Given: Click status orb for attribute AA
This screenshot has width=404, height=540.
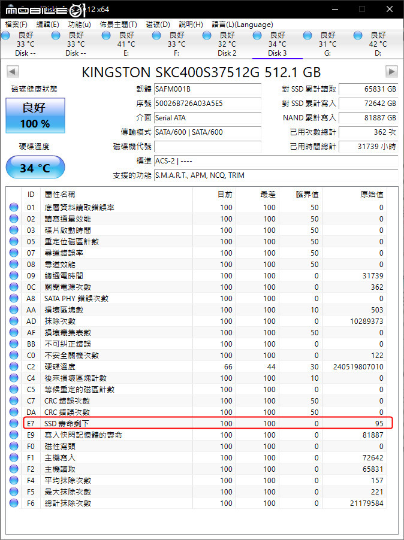Looking at the screenshot, I should tap(14, 310).
